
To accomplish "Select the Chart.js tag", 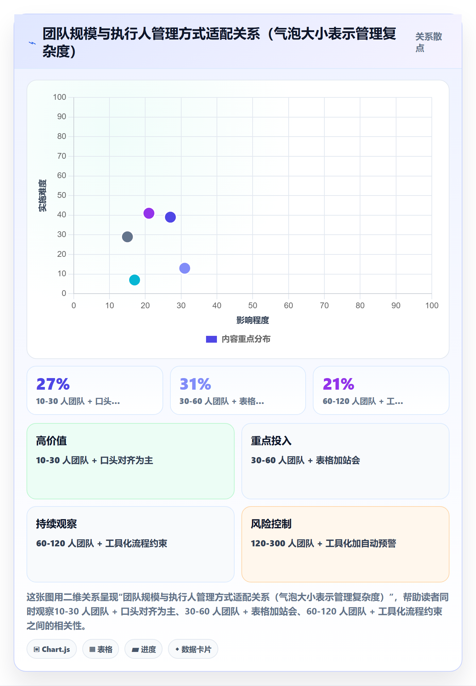I will pos(52,649).
